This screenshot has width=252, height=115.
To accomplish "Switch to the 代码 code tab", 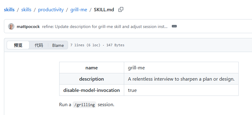I will click(39, 45).
